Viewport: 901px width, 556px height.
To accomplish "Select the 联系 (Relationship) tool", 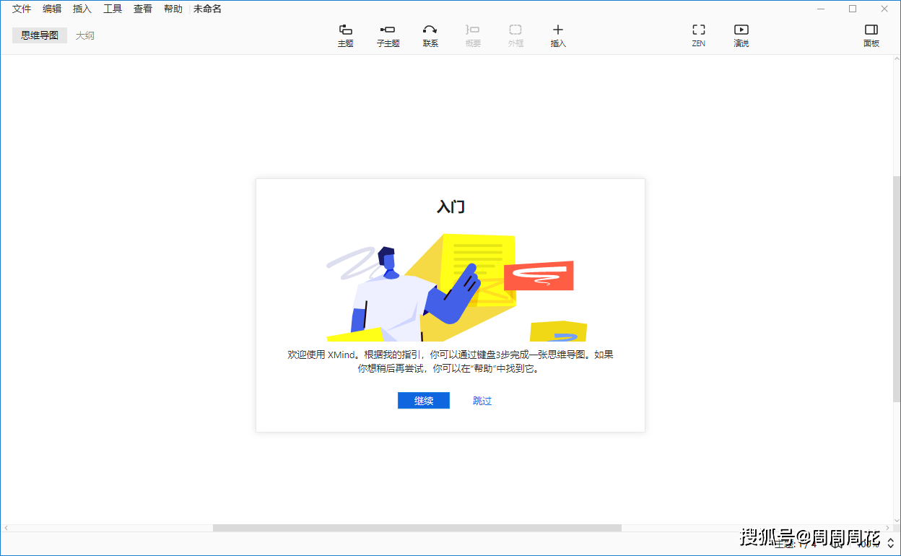I will 430,35.
